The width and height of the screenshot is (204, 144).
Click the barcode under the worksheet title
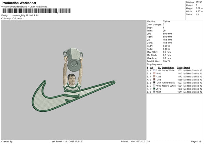click(36, 11)
